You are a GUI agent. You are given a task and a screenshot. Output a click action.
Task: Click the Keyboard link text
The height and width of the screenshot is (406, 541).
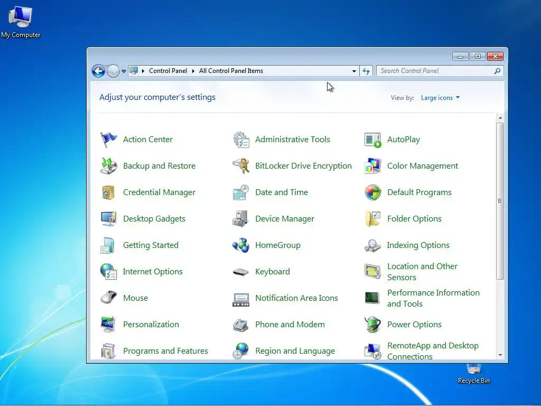[273, 272]
